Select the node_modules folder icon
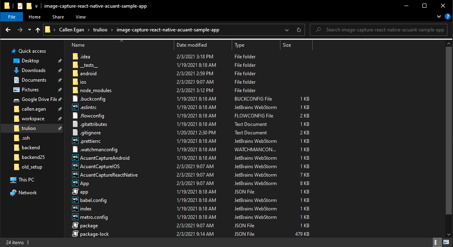 75,91
